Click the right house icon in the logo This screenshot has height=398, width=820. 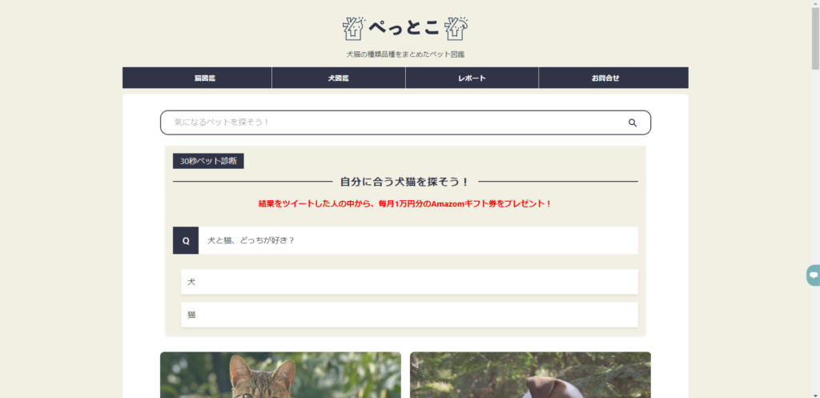[456, 28]
